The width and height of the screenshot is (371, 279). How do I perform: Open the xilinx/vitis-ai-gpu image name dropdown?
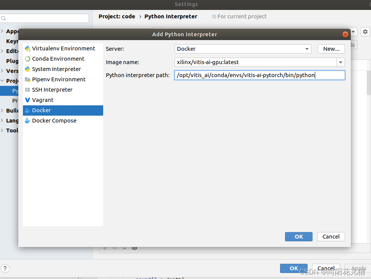[340, 62]
